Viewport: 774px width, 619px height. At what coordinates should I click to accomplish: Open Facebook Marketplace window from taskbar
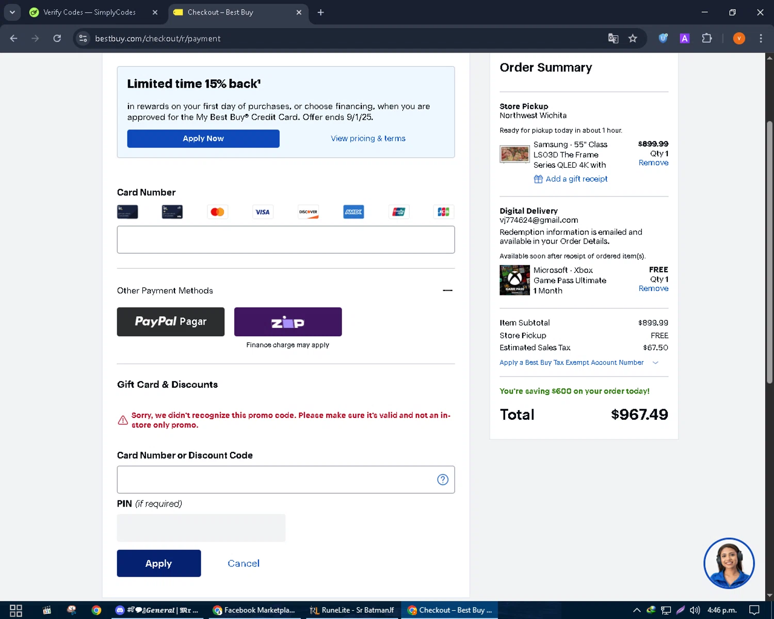pos(254,610)
